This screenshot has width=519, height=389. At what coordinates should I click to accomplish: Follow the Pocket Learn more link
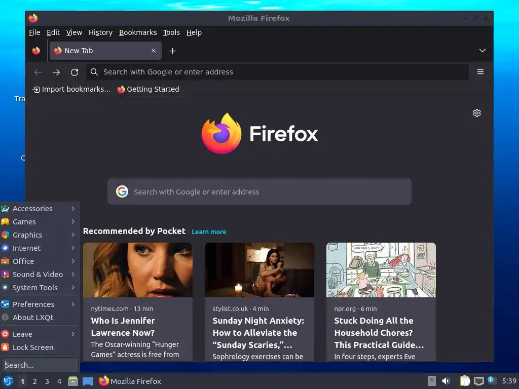tap(209, 232)
